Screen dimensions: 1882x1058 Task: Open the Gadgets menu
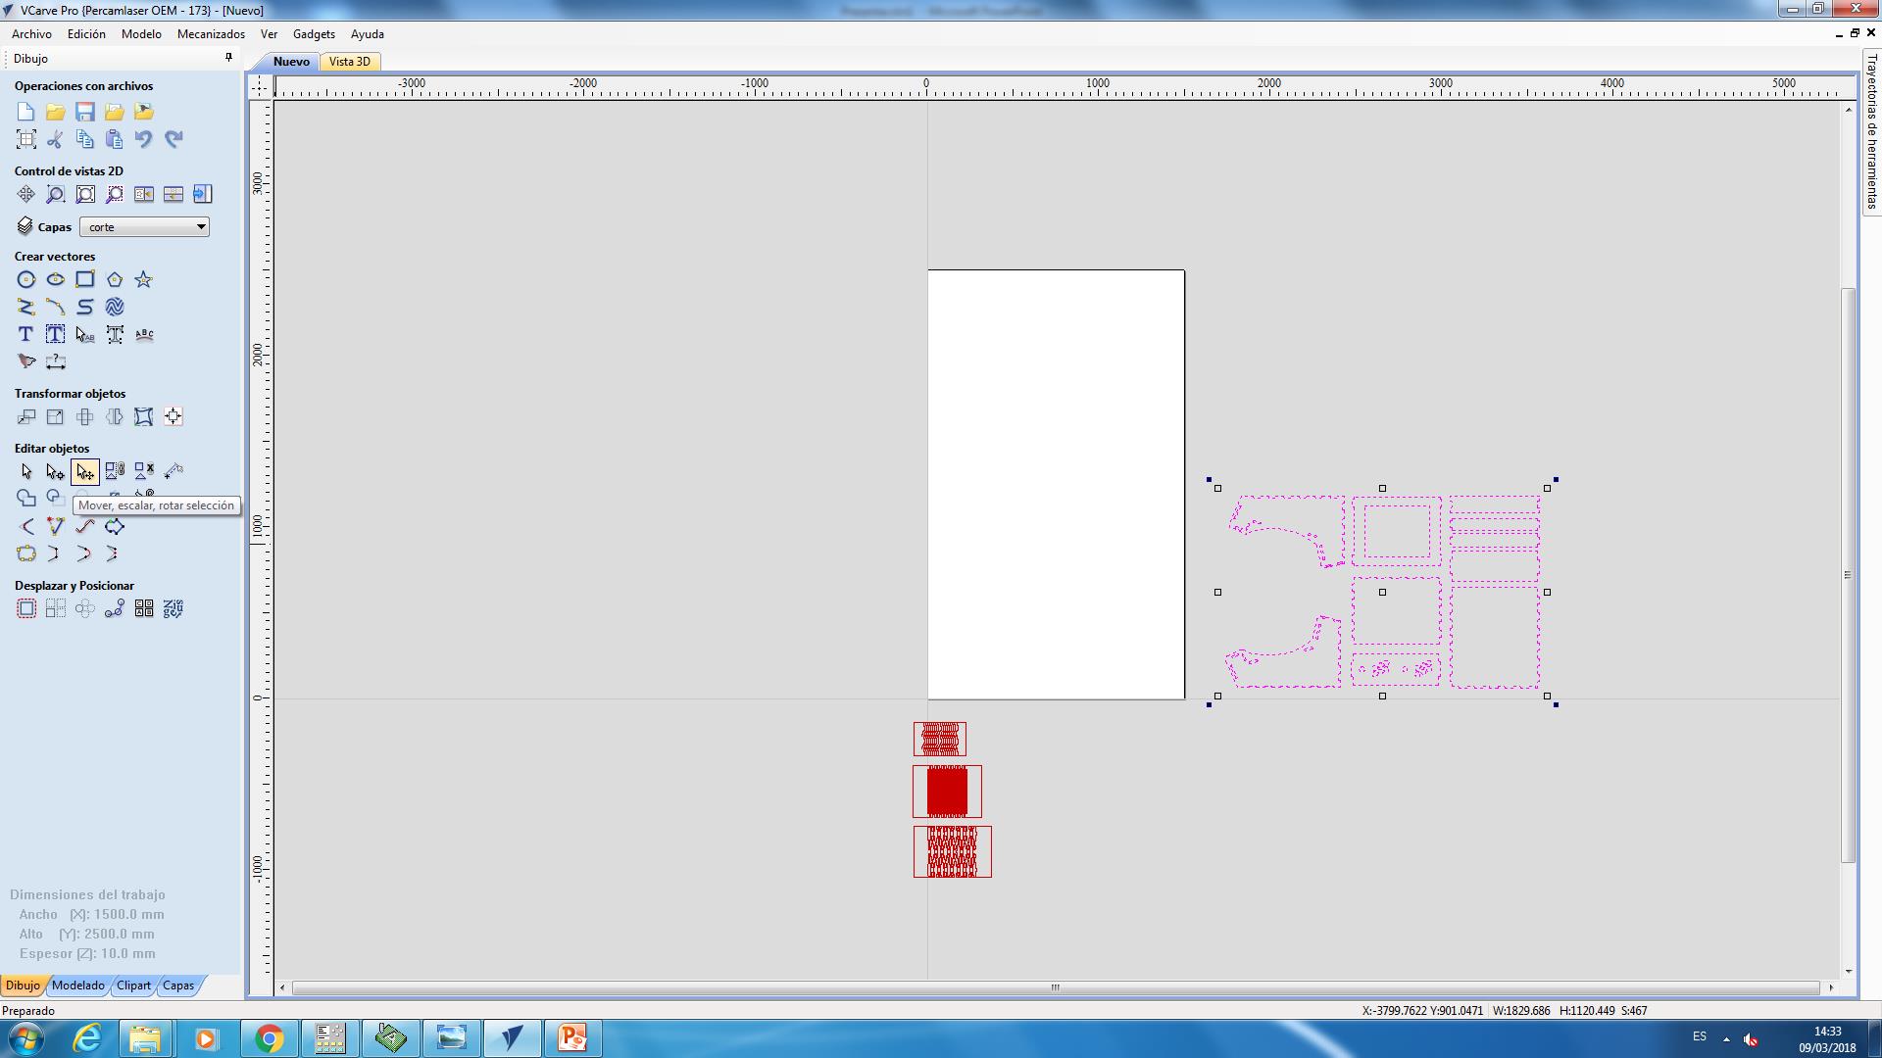(x=314, y=34)
